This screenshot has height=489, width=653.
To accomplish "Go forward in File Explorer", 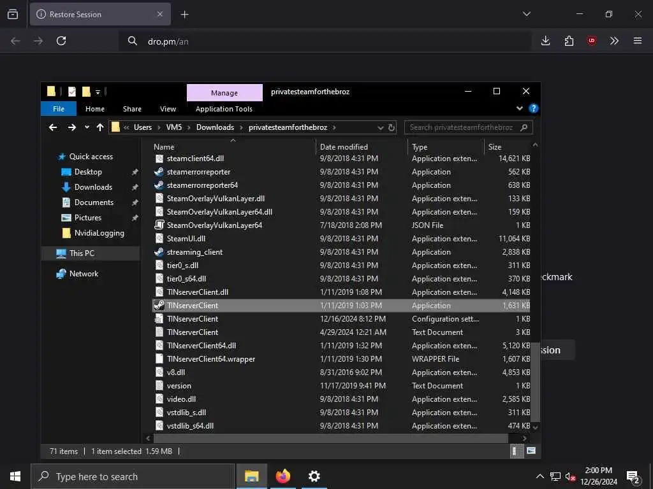I will 72,127.
